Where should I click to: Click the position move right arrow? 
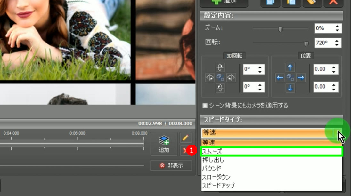(300, 78)
